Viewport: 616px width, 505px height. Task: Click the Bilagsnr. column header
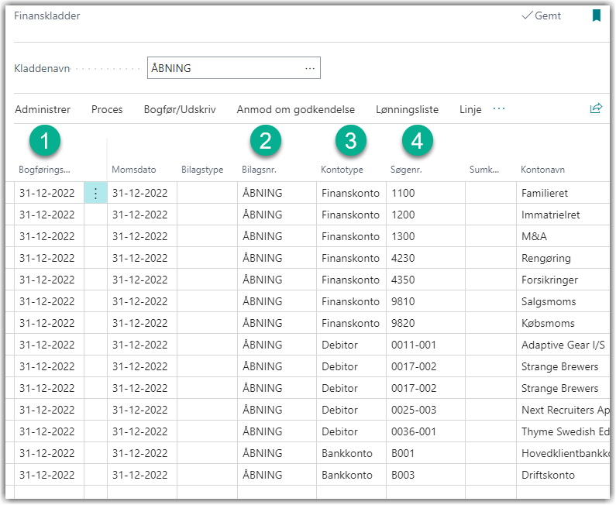[x=259, y=170]
